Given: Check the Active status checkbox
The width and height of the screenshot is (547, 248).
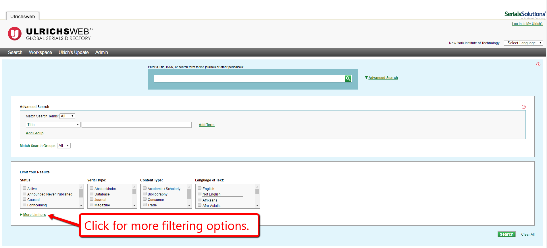Looking at the screenshot, I should pyautogui.click(x=24, y=188).
